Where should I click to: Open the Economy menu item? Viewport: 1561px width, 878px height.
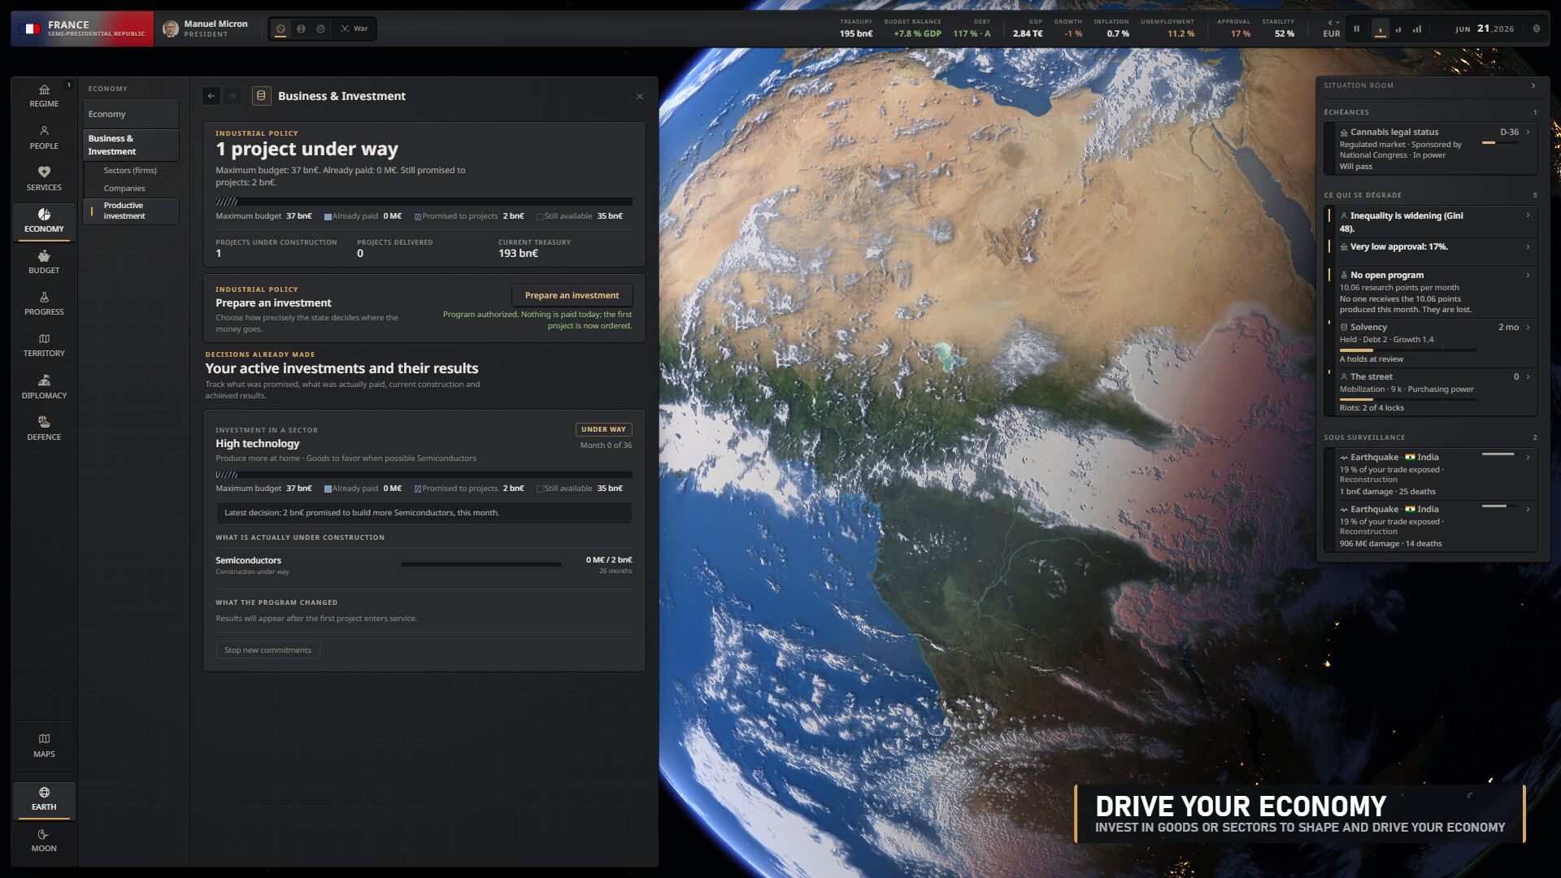(x=130, y=114)
